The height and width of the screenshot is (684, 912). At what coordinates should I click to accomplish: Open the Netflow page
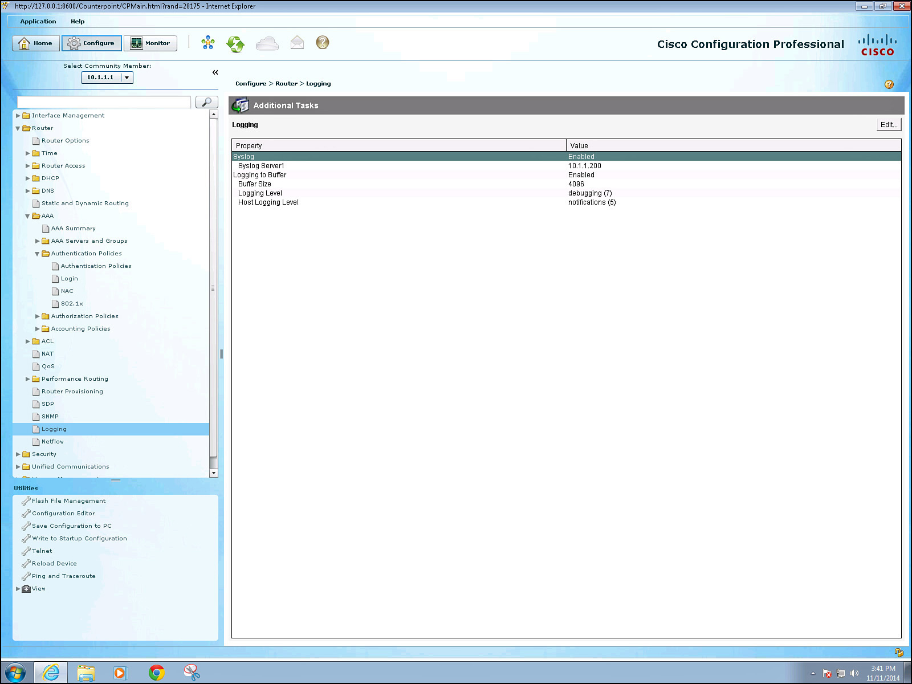[x=52, y=442]
